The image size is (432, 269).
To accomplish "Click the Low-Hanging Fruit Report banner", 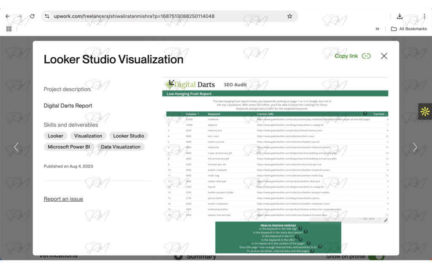I will click(275, 94).
